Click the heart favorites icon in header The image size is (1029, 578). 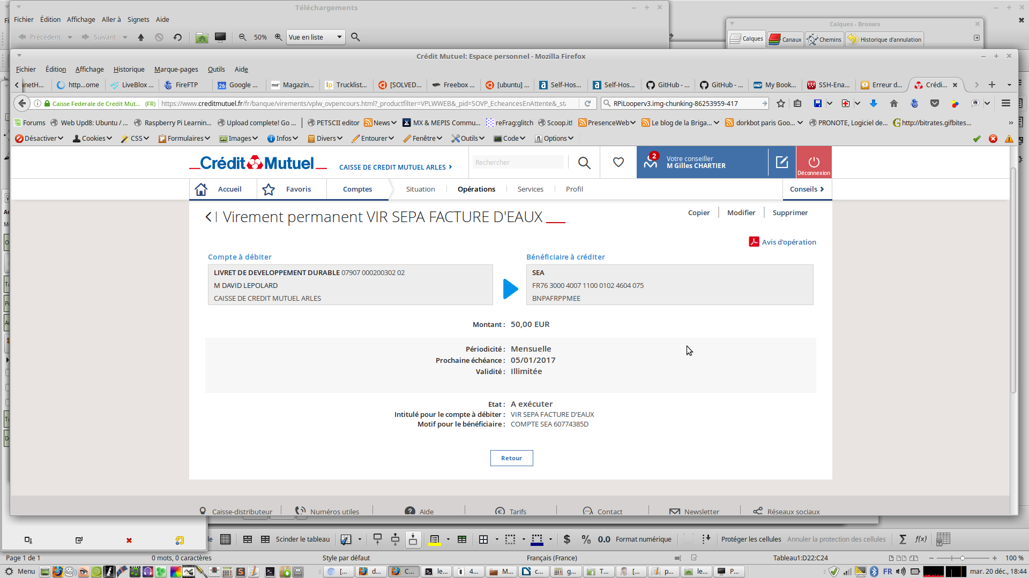click(618, 162)
